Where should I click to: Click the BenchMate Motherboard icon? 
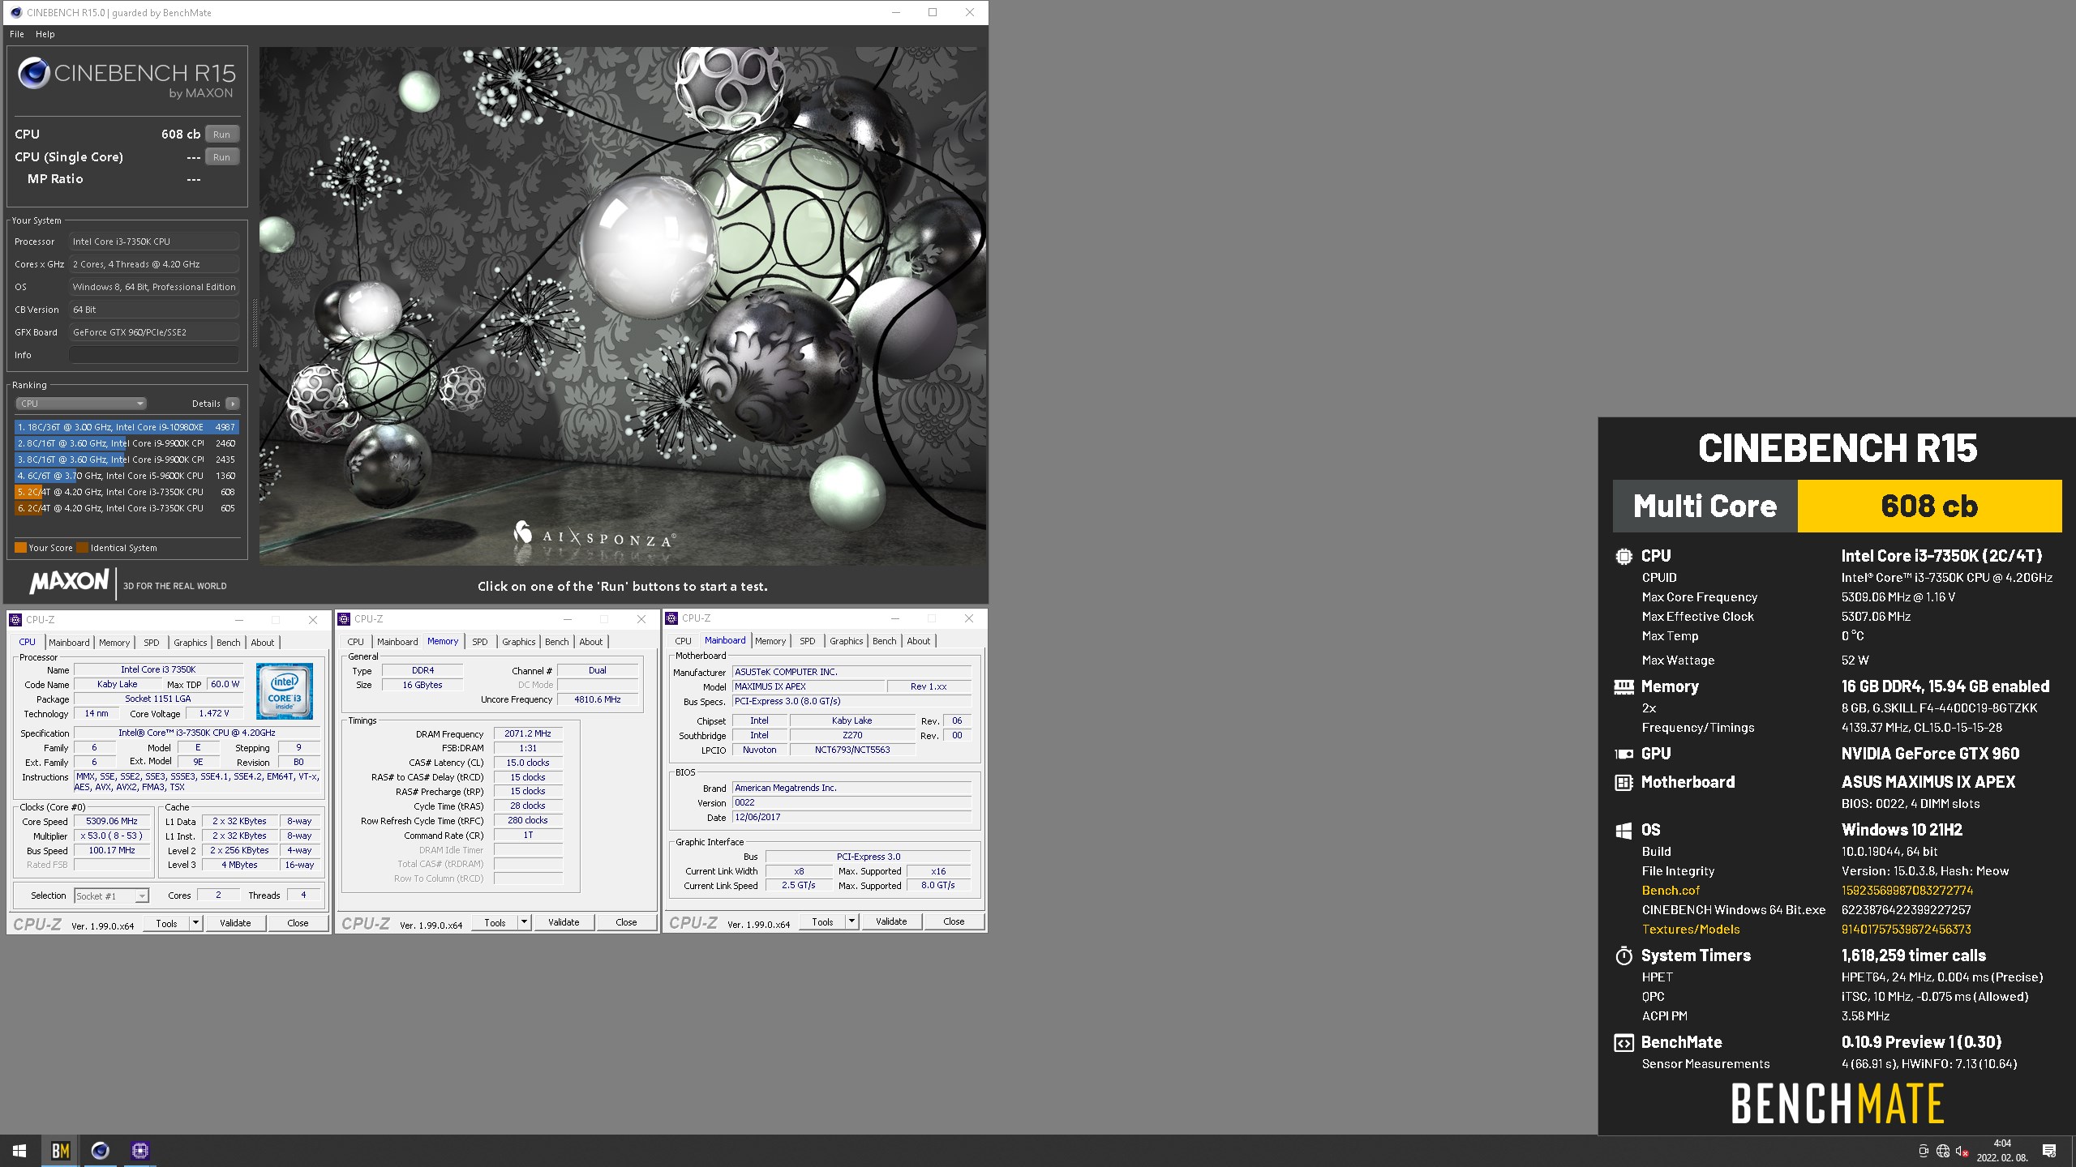click(1623, 783)
